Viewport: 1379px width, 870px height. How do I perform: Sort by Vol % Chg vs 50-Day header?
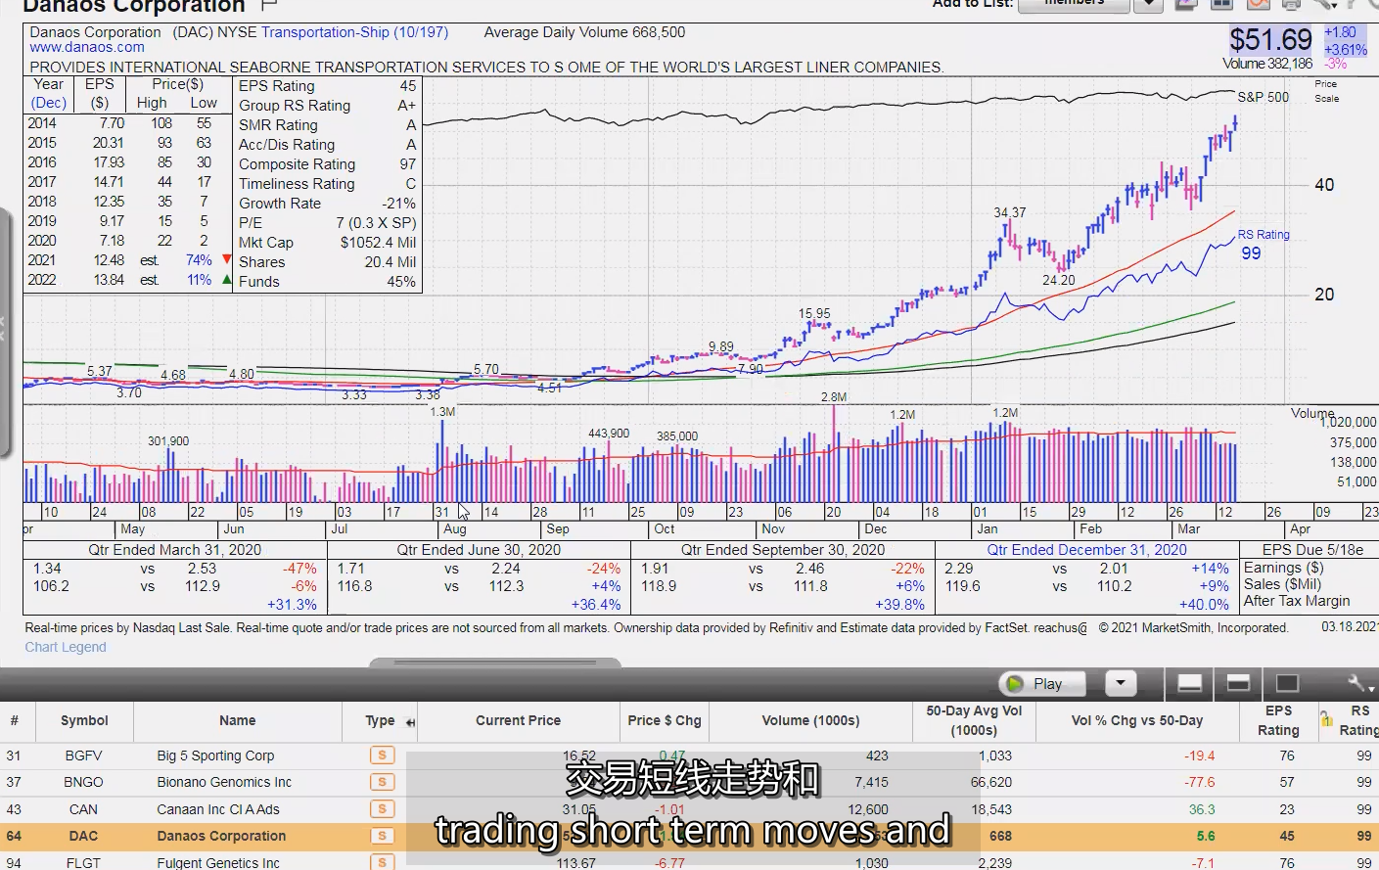coord(1136,720)
